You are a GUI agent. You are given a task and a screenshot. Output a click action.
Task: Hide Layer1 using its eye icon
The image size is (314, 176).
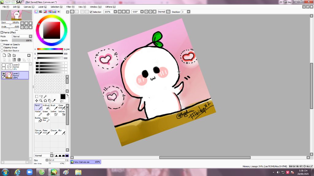coord(3,74)
